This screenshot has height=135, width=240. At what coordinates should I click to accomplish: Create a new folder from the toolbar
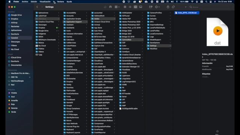click(151, 7)
